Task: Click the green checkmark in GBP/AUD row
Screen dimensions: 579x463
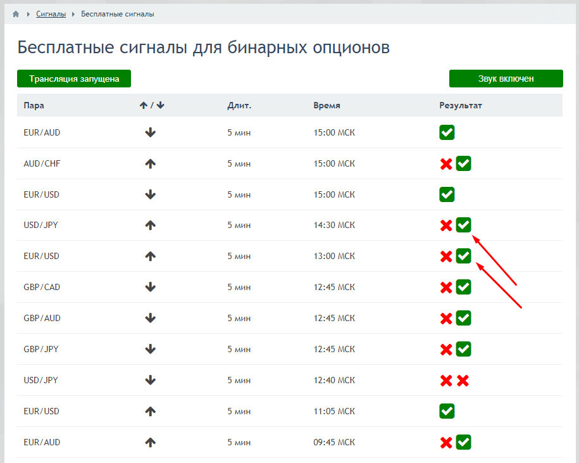Action: (x=463, y=318)
